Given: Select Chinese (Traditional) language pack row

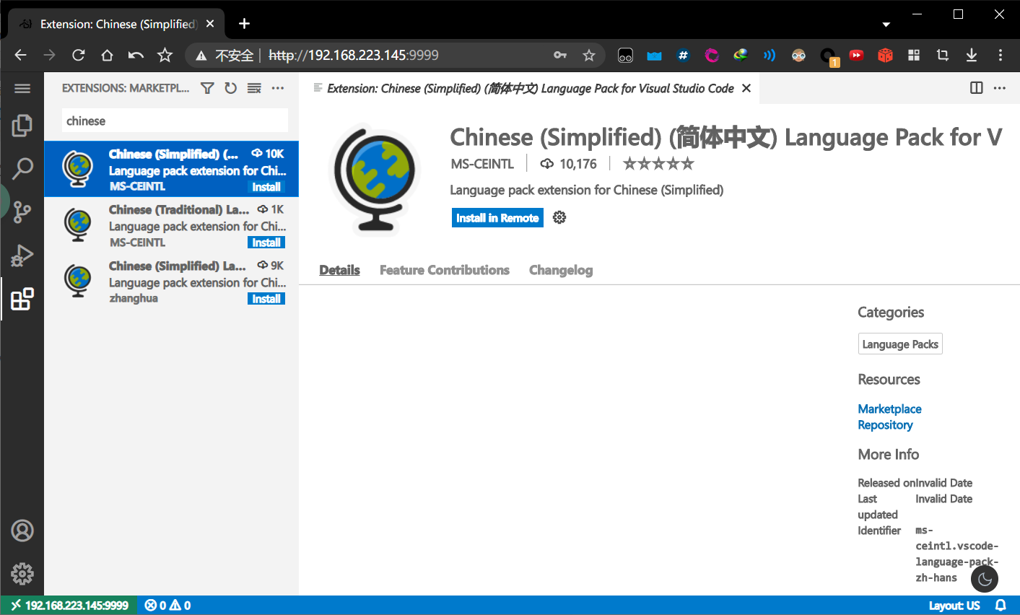Looking at the screenshot, I should coord(171,225).
